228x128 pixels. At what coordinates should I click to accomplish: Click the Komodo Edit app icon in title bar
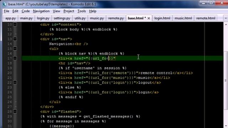5,4
